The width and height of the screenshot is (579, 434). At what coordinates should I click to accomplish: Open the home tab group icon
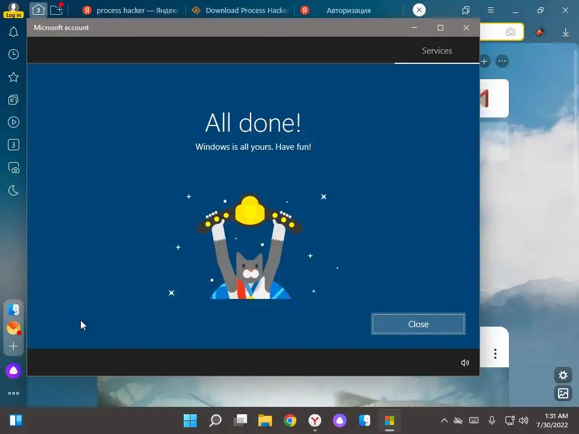(x=38, y=10)
